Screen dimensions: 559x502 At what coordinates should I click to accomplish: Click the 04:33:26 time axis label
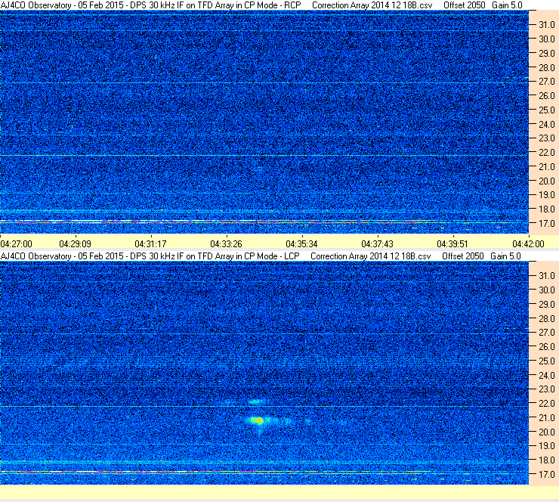coord(226,244)
